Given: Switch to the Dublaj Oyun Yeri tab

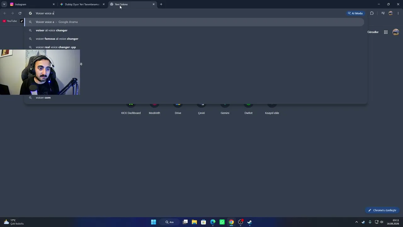Looking at the screenshot, I should click(82, 4).
